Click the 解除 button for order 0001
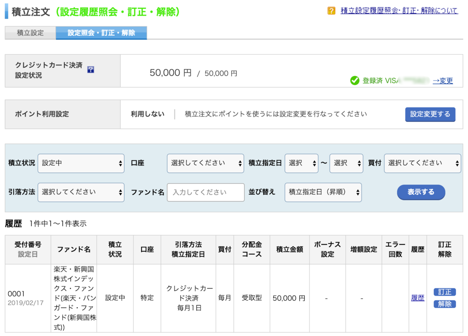 (444, 304)
